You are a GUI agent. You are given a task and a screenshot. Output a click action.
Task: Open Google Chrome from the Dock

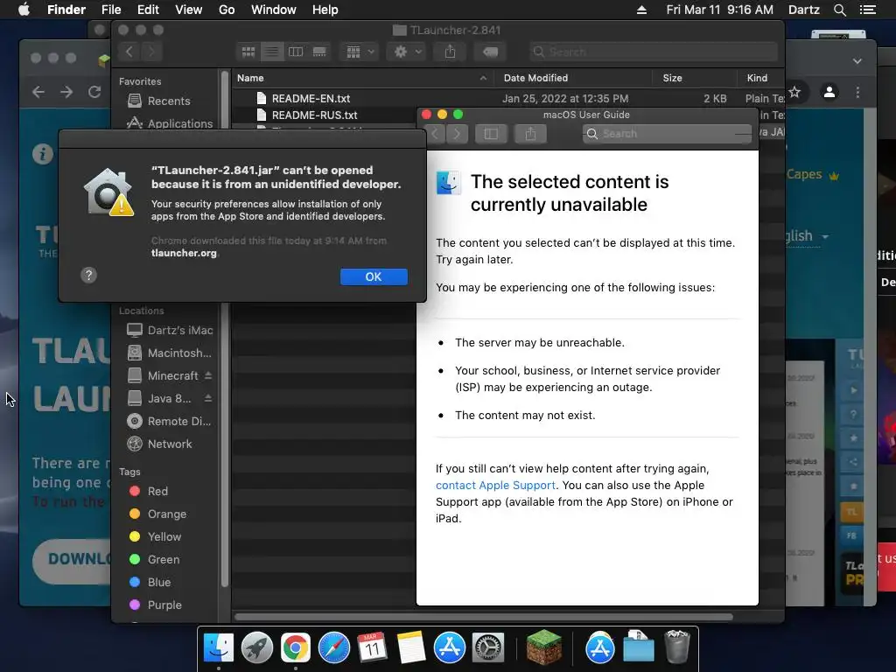296,648
